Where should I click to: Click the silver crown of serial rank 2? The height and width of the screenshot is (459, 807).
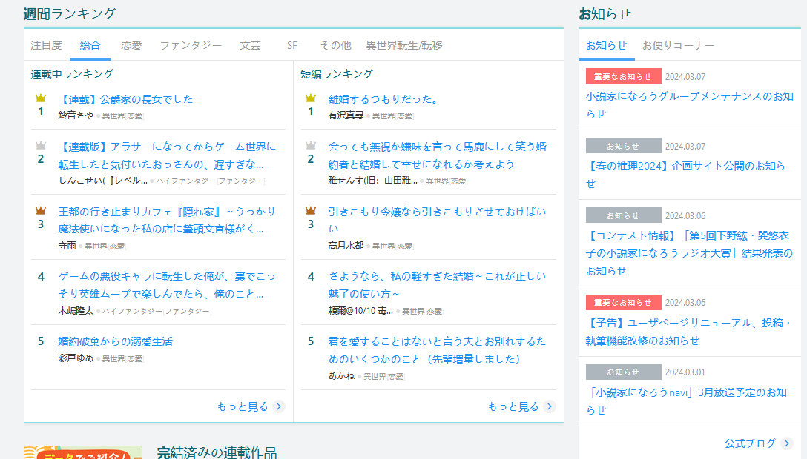coord(41,145)
